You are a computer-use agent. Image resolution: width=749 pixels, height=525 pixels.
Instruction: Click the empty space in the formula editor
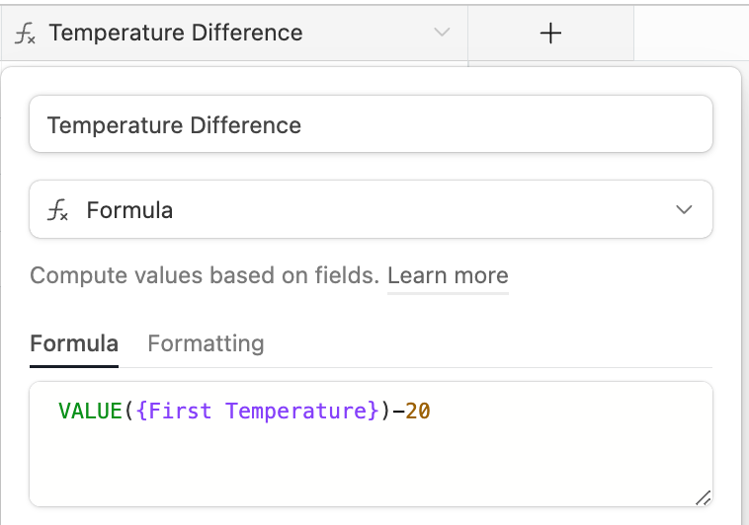click(x=371, y=468)
